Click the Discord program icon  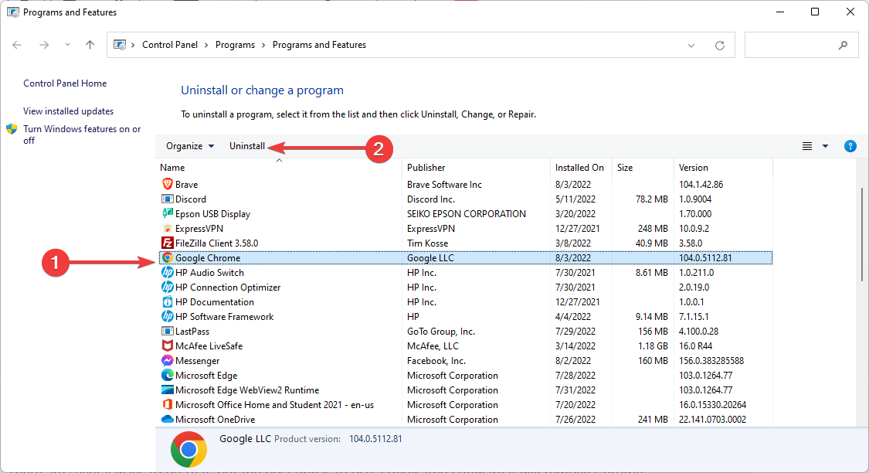click(167, 199)
